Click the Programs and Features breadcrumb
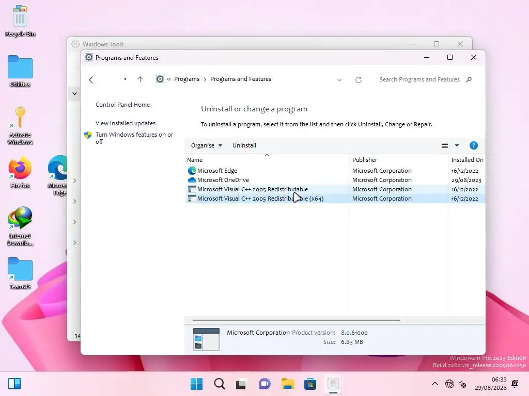The image size is (529, 396). [x=241, y=79]
